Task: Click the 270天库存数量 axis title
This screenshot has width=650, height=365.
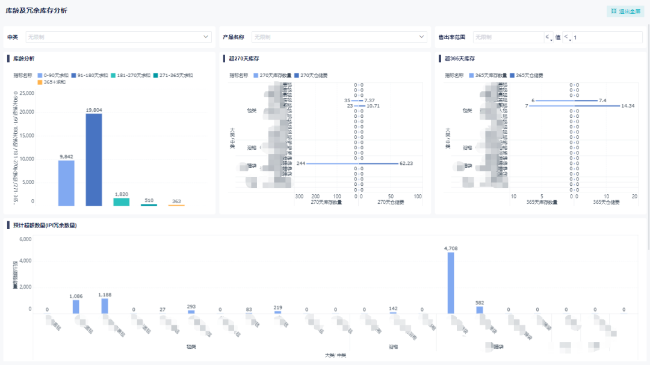Action: pyautogui.click(x=326, y=202)
